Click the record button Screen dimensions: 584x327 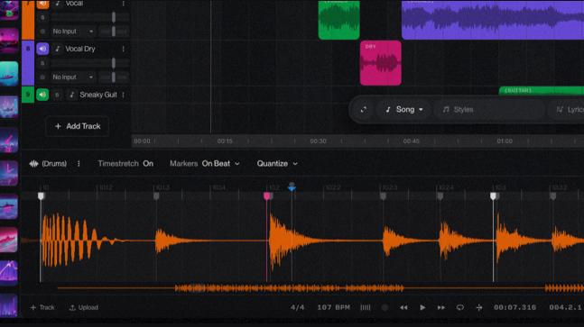385,308
